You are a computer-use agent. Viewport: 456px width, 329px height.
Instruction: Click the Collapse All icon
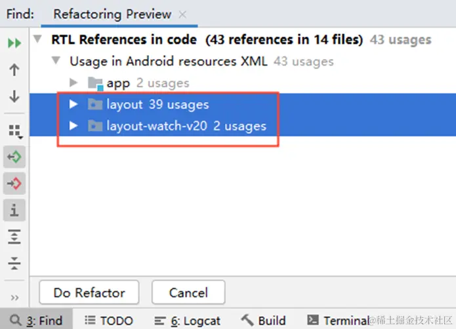[x=15, y=263]
